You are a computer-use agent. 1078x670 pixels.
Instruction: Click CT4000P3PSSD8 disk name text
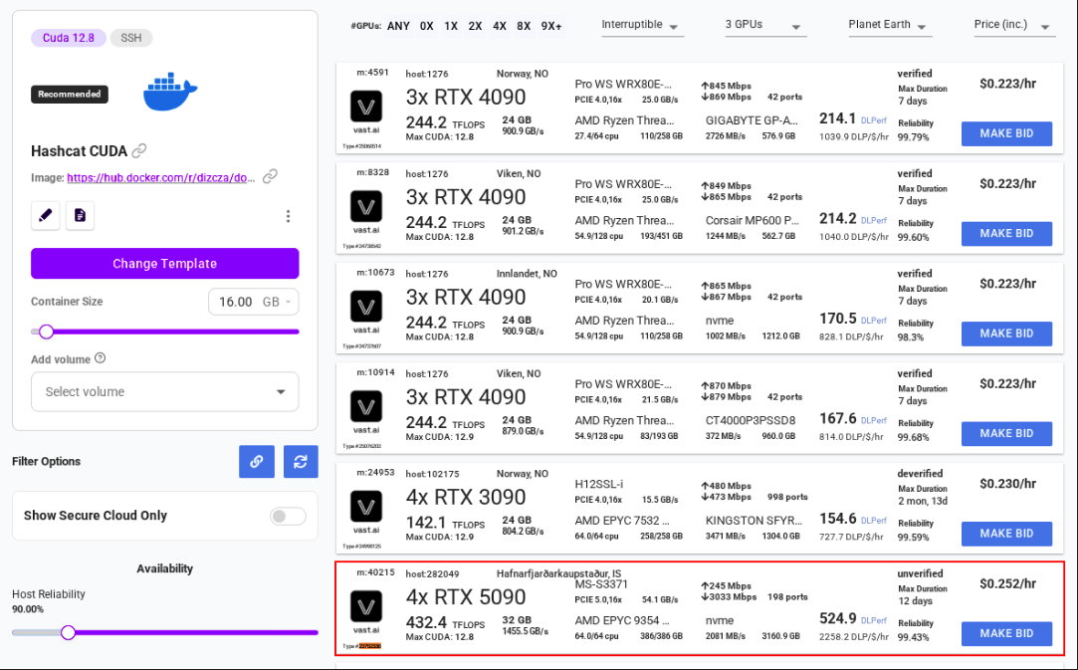point(751,420)
